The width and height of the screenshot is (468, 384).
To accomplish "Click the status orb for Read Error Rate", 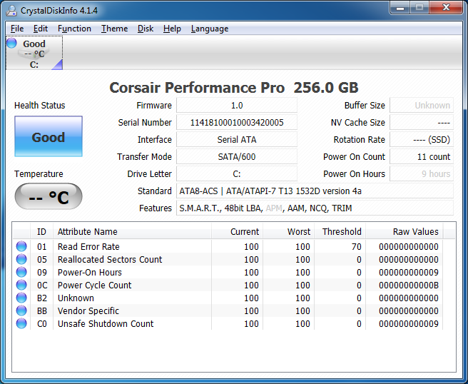I will (21, 246).
